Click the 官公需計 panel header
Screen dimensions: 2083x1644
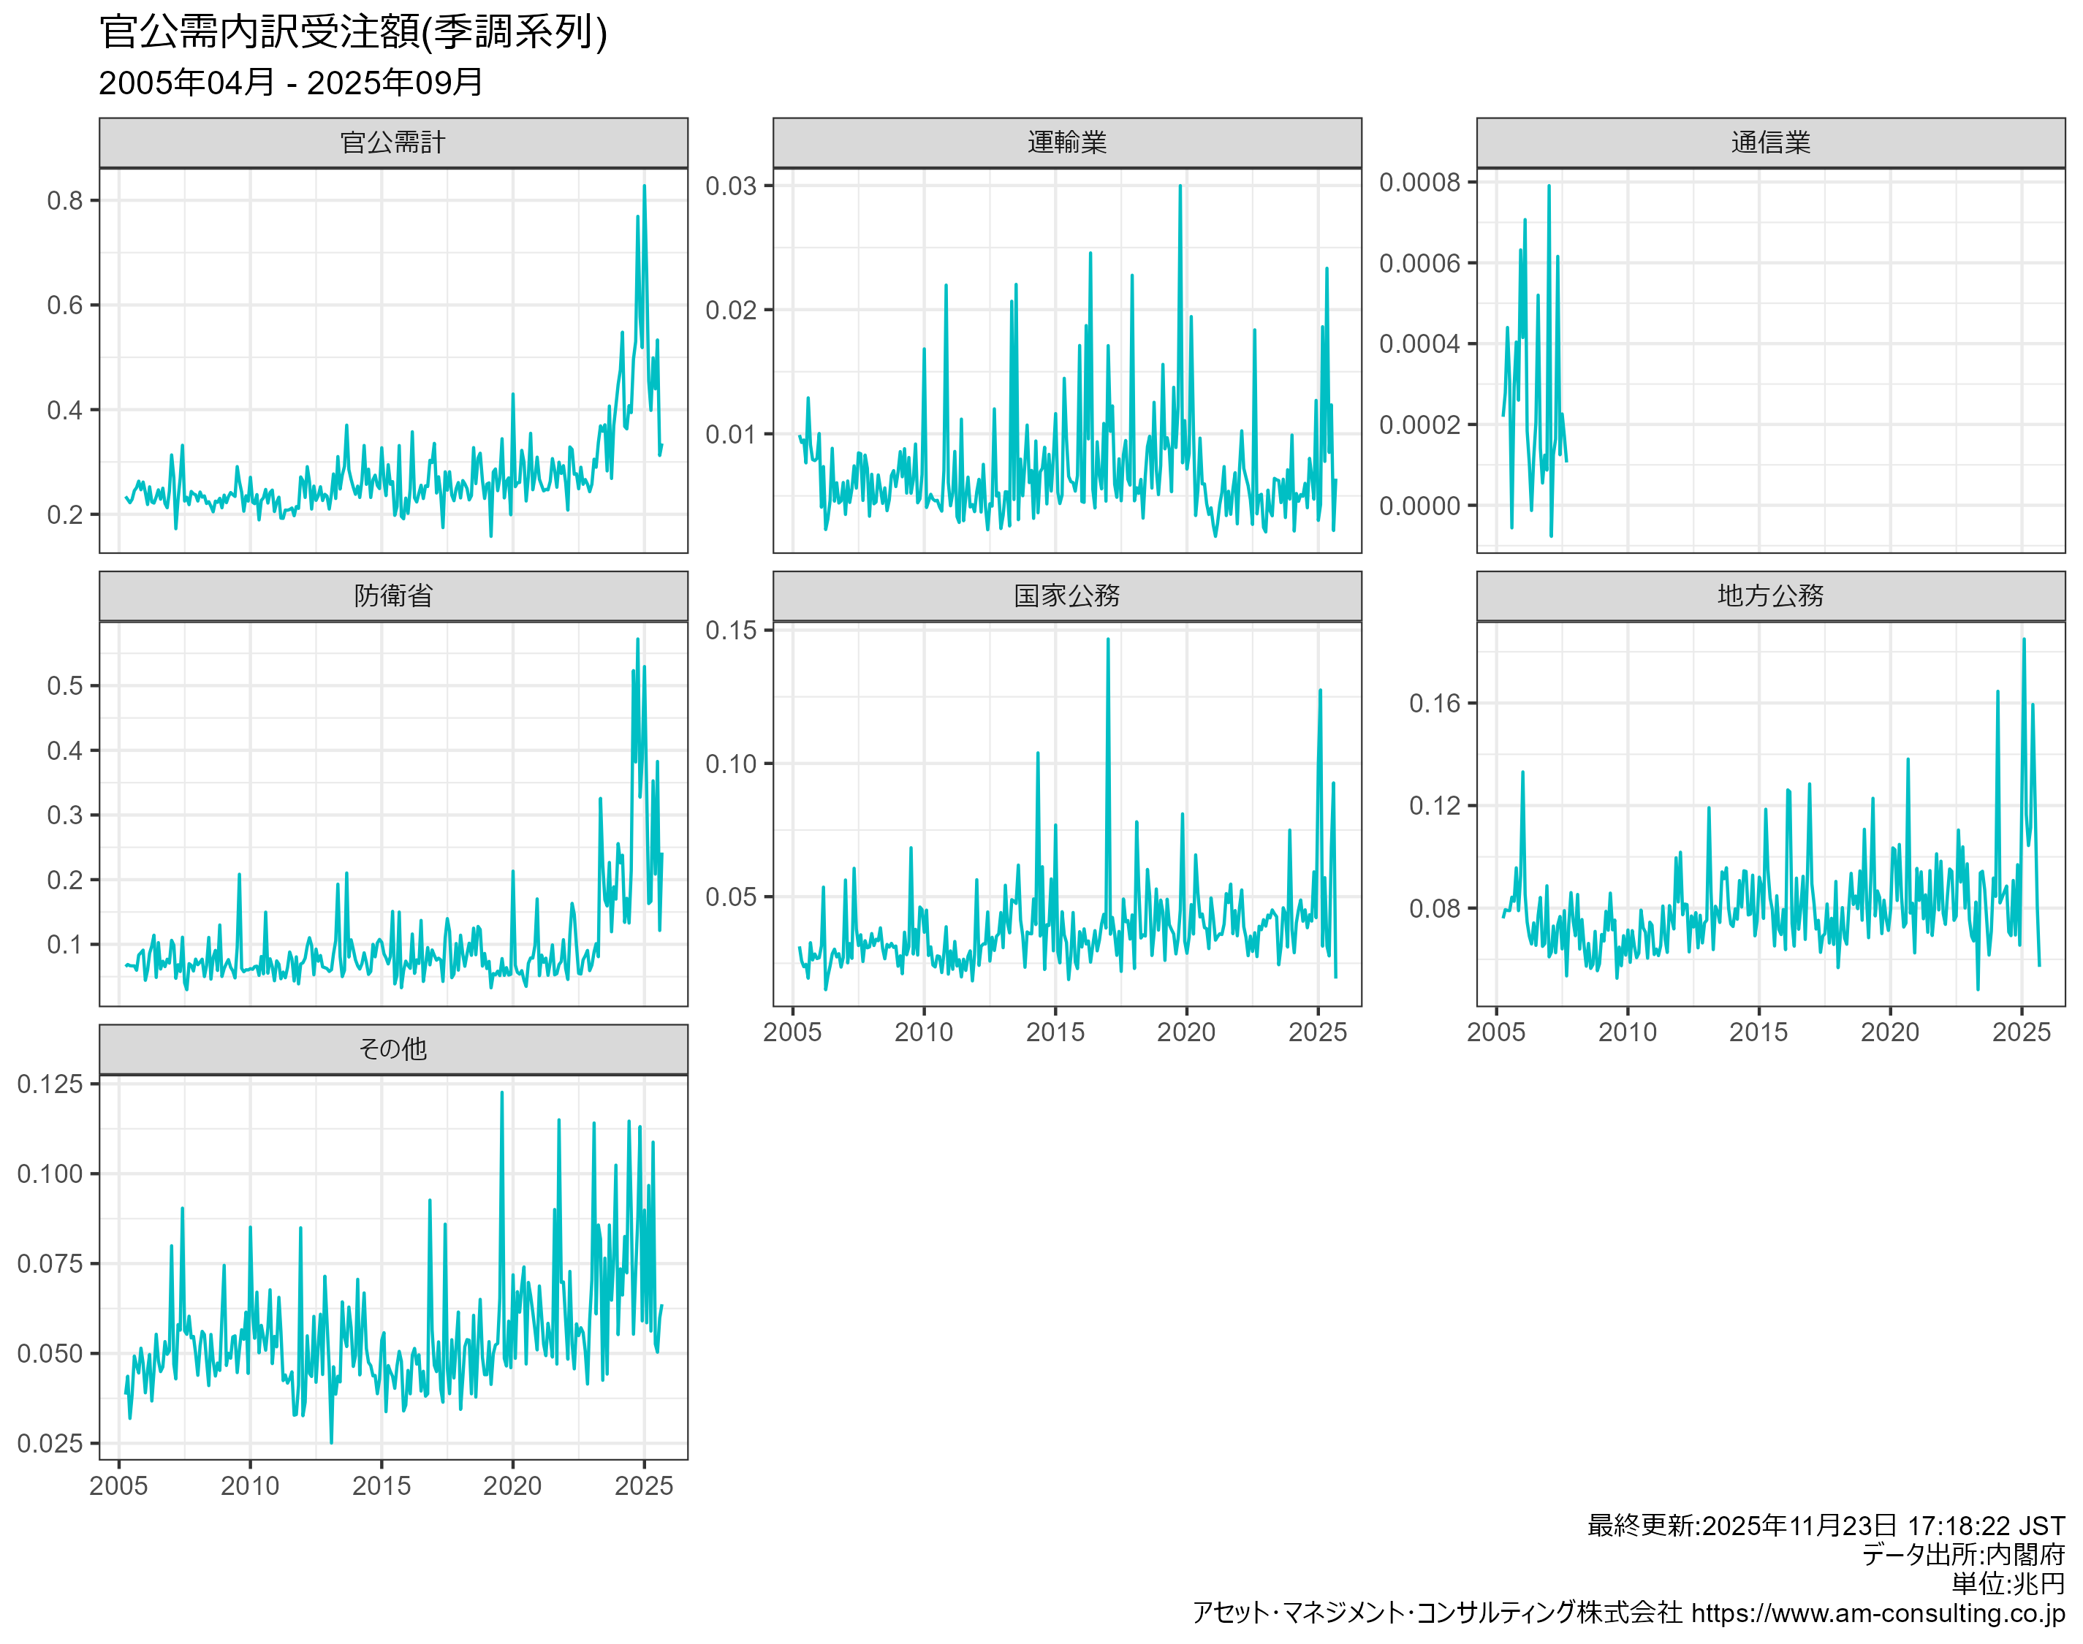click(392, 142)
